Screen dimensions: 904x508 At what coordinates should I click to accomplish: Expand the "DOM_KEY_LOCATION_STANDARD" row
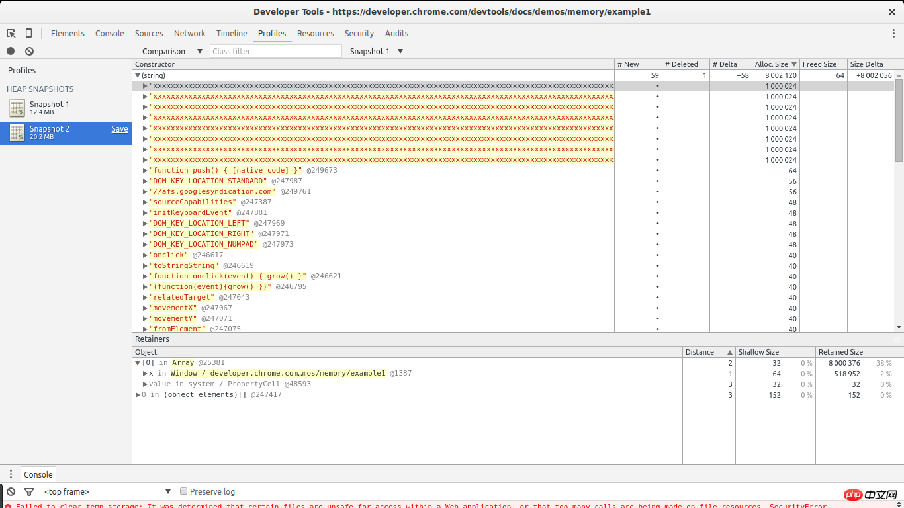[146, 181]
